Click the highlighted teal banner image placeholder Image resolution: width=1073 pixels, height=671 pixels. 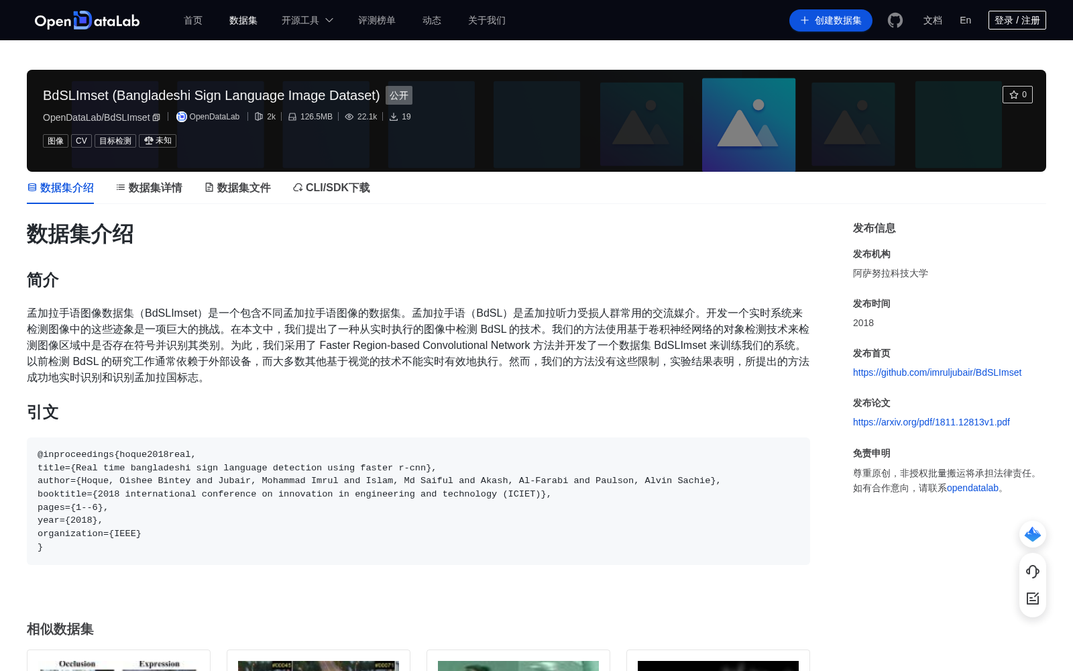tap(749, 125)
